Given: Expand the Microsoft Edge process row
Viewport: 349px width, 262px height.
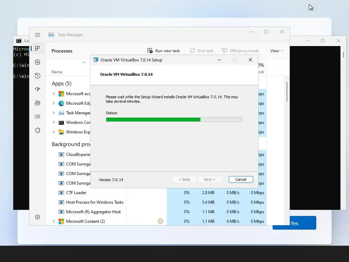Looking at the screenshot, I should point(54,103).
